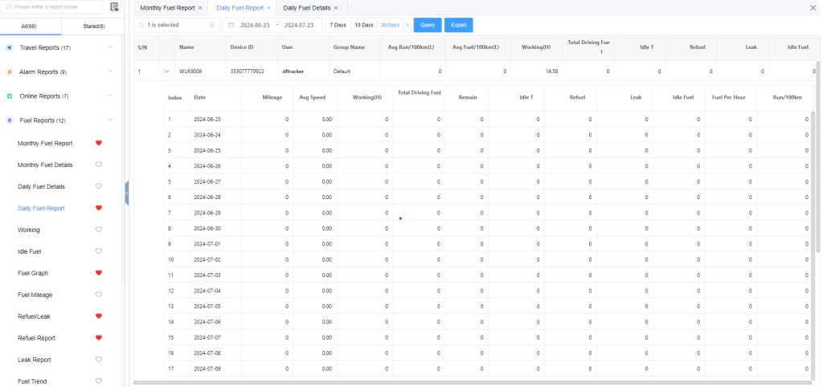
Task: Click heart icon next to Idle Fuel
Action: [x=99, y=251]
